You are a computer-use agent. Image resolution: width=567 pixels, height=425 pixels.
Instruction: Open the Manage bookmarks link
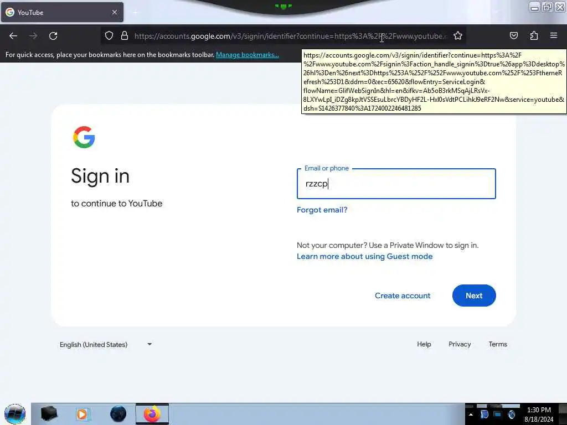pyautogui.click(x=248, y=55)
